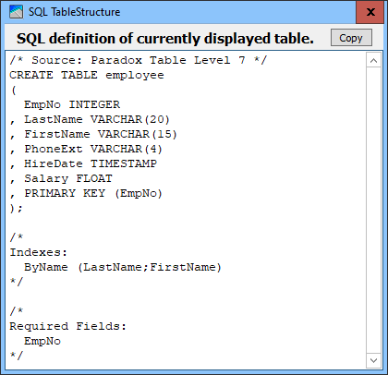Screen dimensions: 388x375
Task: Click the 'HireDate TIMESTAMP' line
Action: [83, 163]
